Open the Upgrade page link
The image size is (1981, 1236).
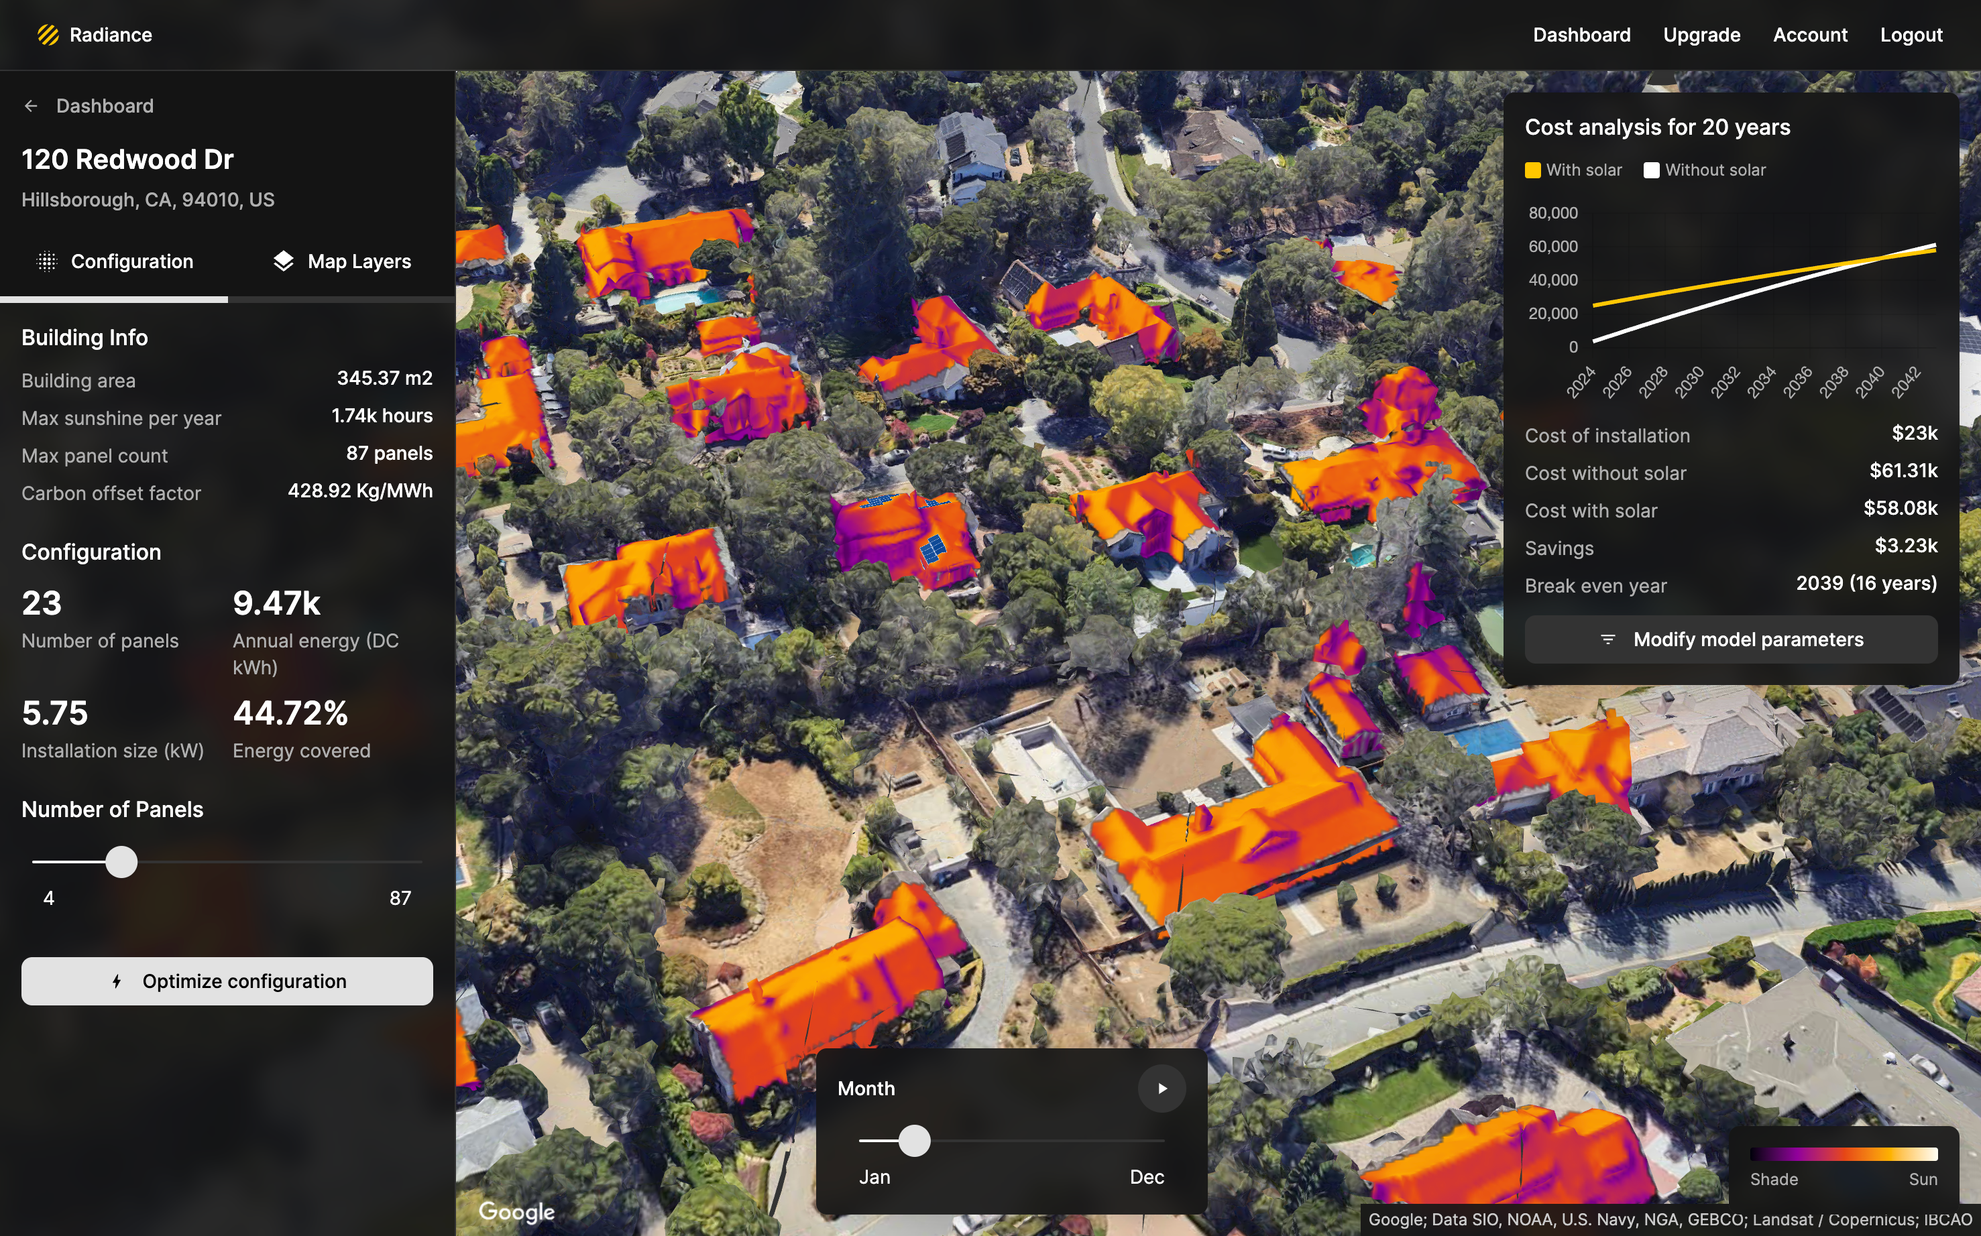pyautogui.click(x=1701, y=34)
